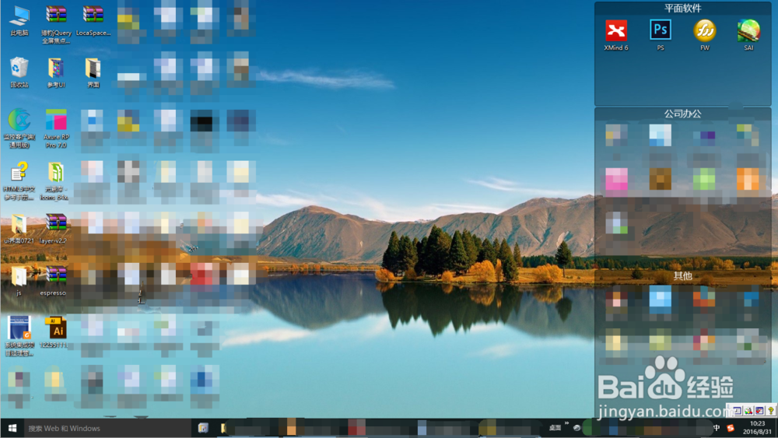Open the 界面 folder
Screen dimensions: 778x438
[93, 72]
